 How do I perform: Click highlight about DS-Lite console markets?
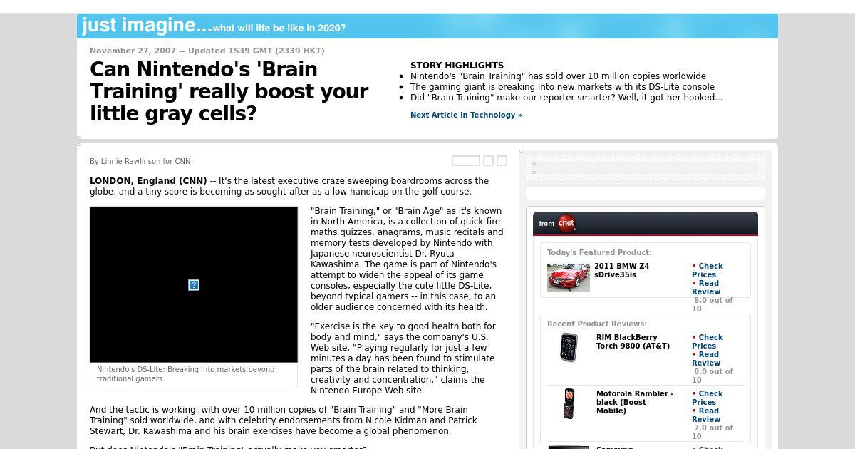pos(562,87)
